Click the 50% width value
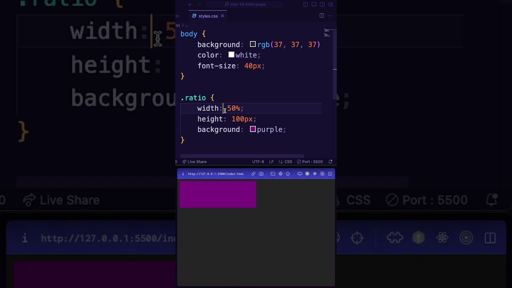The height and width of the screenshot is (288, 512). (234, 108)
